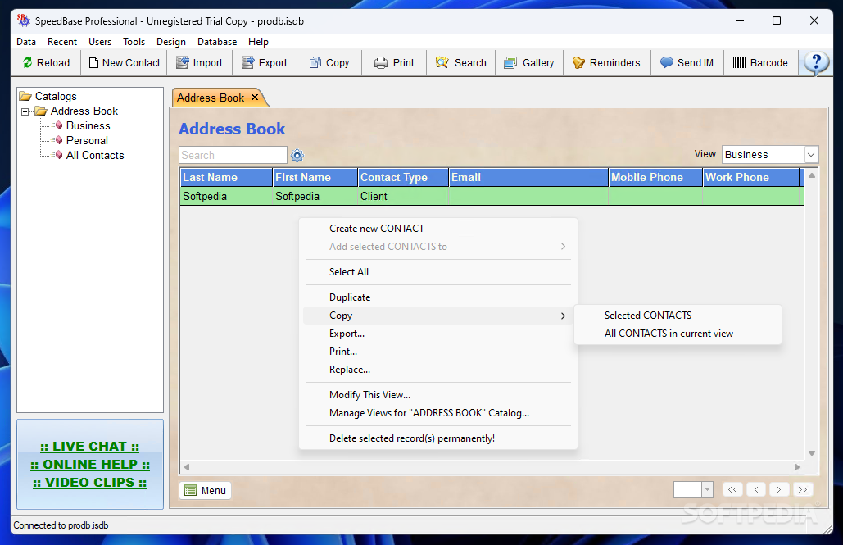This screenshot has width=843, height=545.
Task: Choose Manage Views for ADDRESS BOOK Catalog
Action: point(437,413)
